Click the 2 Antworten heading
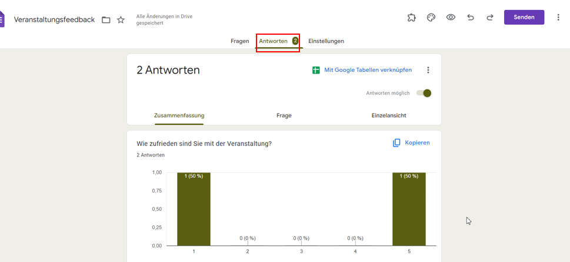Viewport: 570px width, 262px height. point(168,70)
